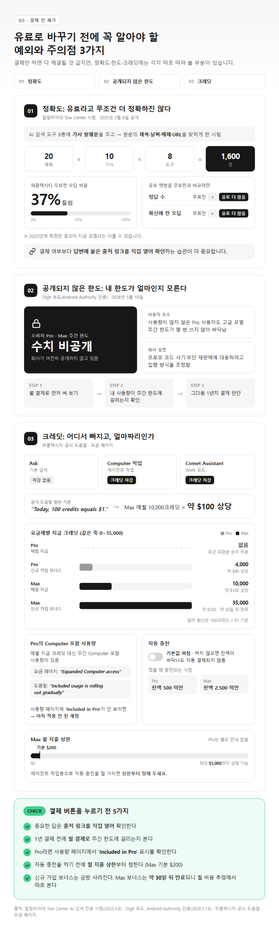Click the 01 number badge in 정확도 section

pyautogui.click(x=31, y=111)
